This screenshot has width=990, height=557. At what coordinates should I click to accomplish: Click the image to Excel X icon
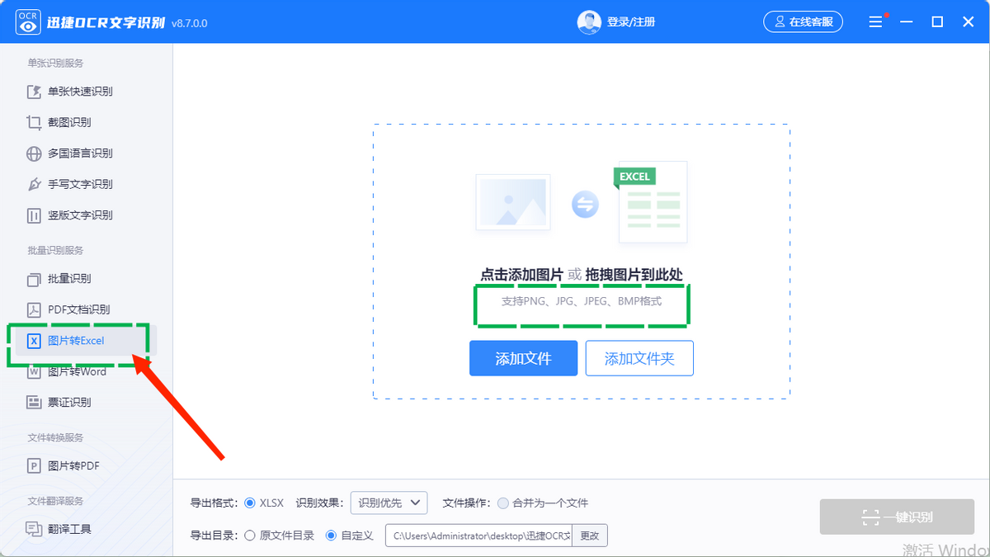(34, 341)
